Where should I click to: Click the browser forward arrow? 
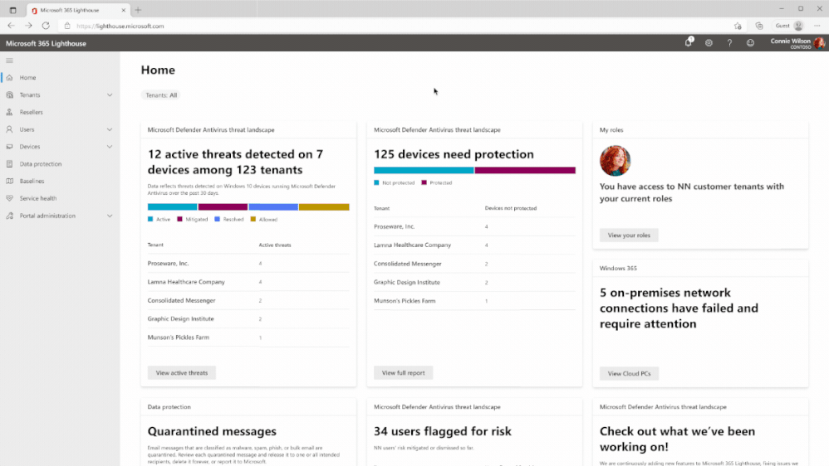(x=28, y=26)
